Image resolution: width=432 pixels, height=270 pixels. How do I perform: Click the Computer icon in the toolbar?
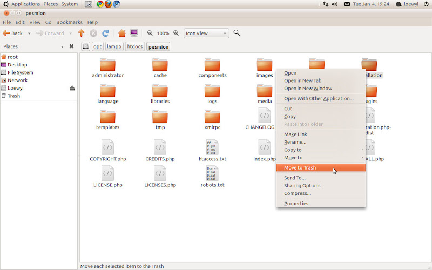(134, 33)
